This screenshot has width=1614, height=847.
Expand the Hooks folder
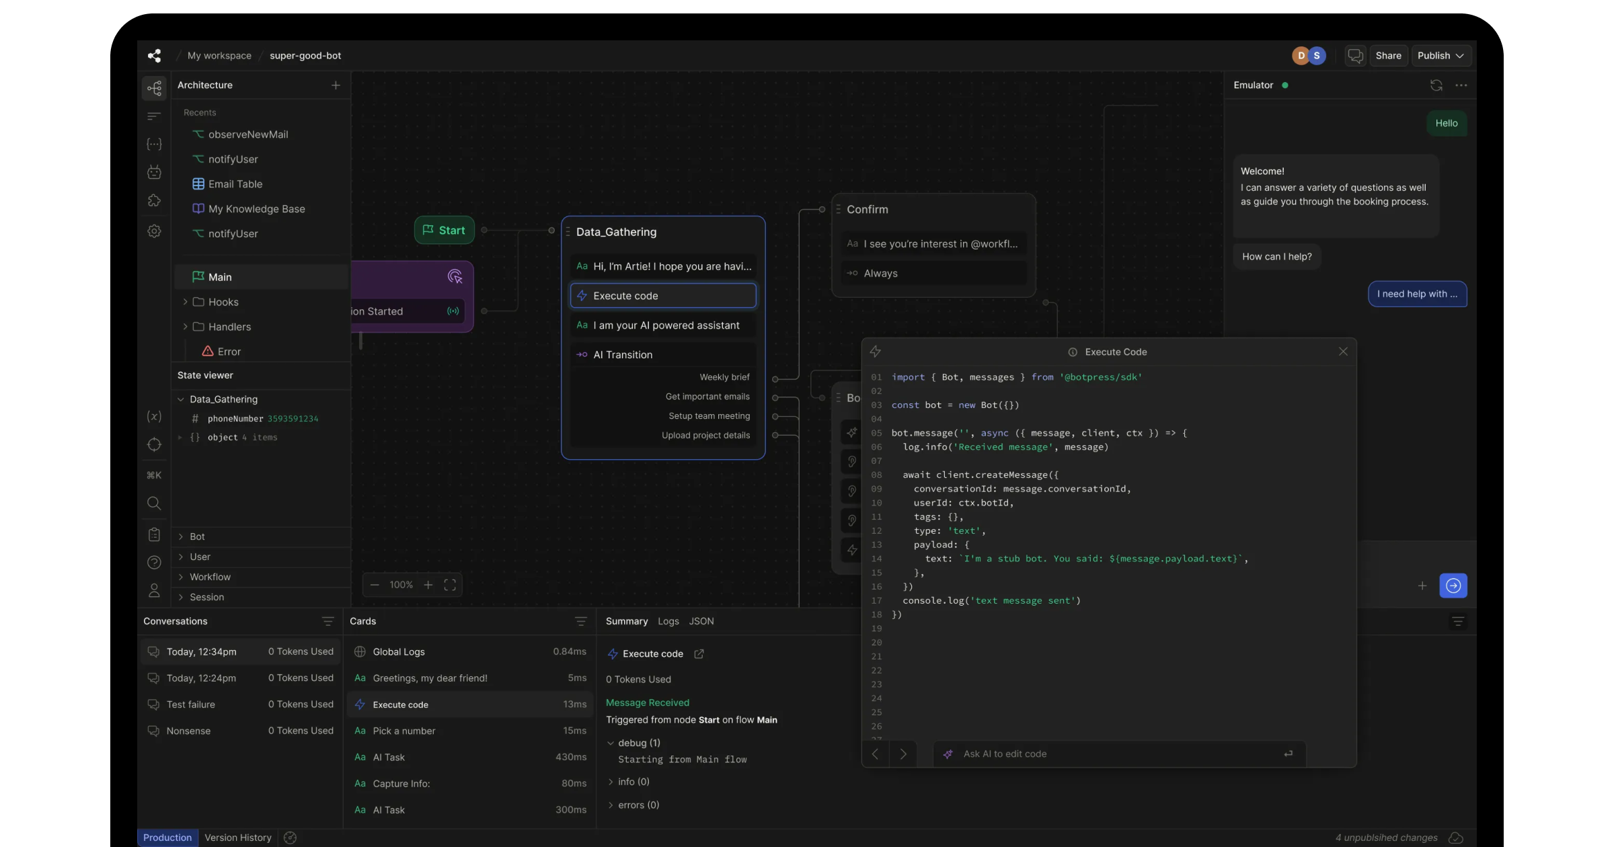[x=185, y=302]
